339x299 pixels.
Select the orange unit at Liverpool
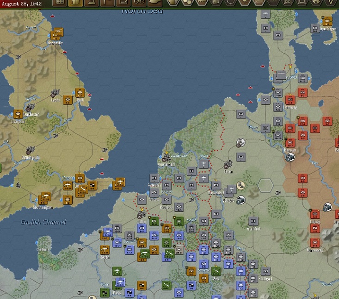pyautogui.click(x=18, y=114)
